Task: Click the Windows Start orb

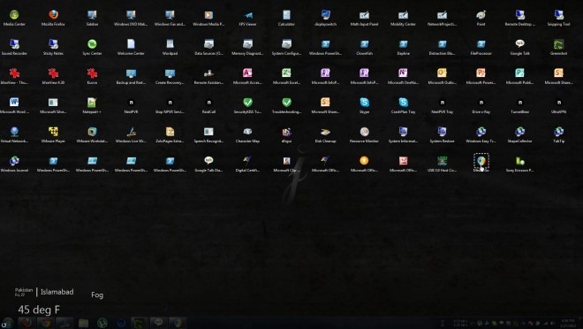Action: coord(7,323)
